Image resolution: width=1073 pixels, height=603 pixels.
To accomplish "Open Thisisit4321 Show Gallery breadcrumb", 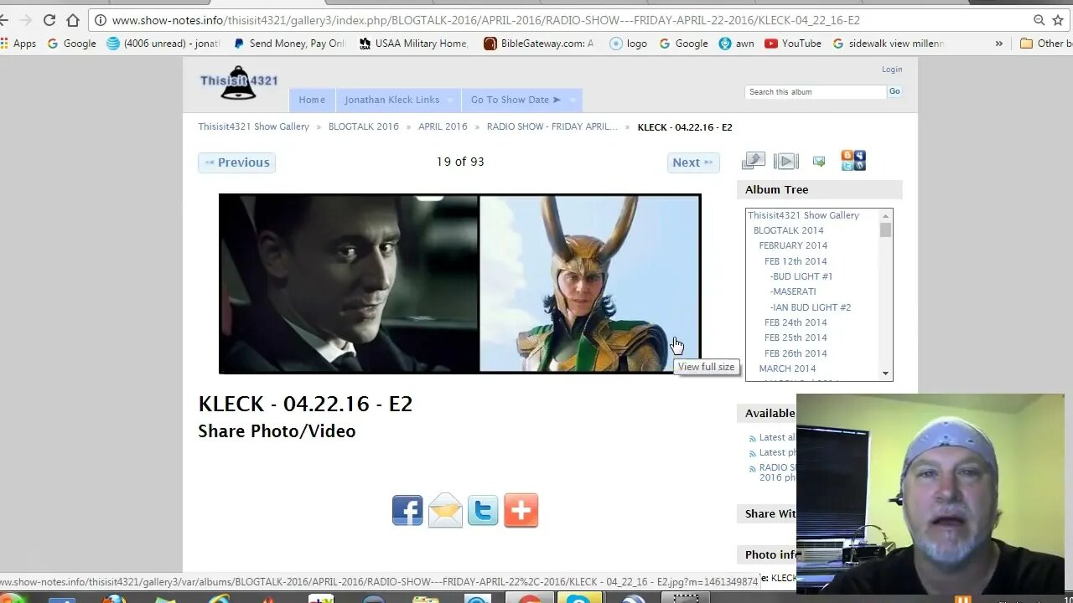I will (x=253, y=127).
